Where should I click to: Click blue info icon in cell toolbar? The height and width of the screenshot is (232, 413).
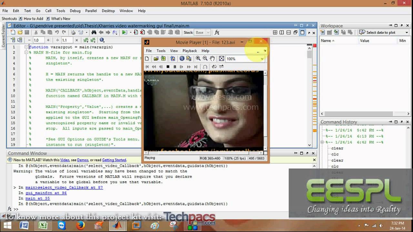(102, 40)
